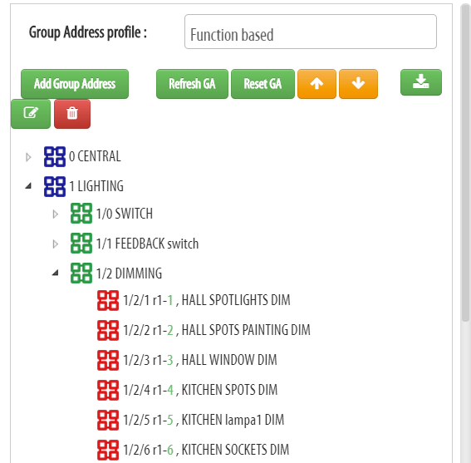
Task: Expand the 0 CENTRAL tree node
Action: click(x=28, y=157)
